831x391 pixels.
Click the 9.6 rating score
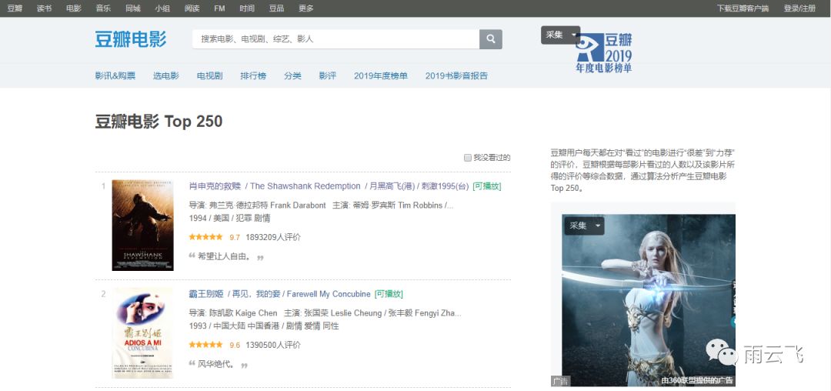235,345
